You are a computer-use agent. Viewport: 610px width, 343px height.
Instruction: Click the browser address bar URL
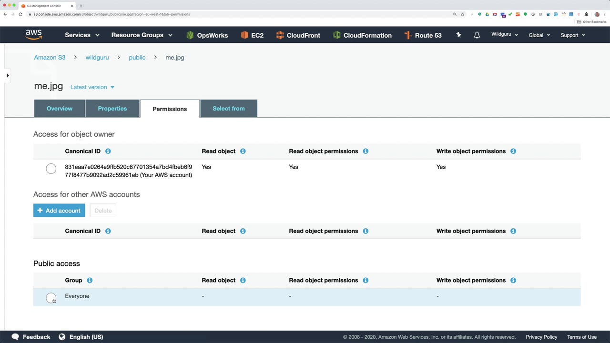tap(112, 14)
